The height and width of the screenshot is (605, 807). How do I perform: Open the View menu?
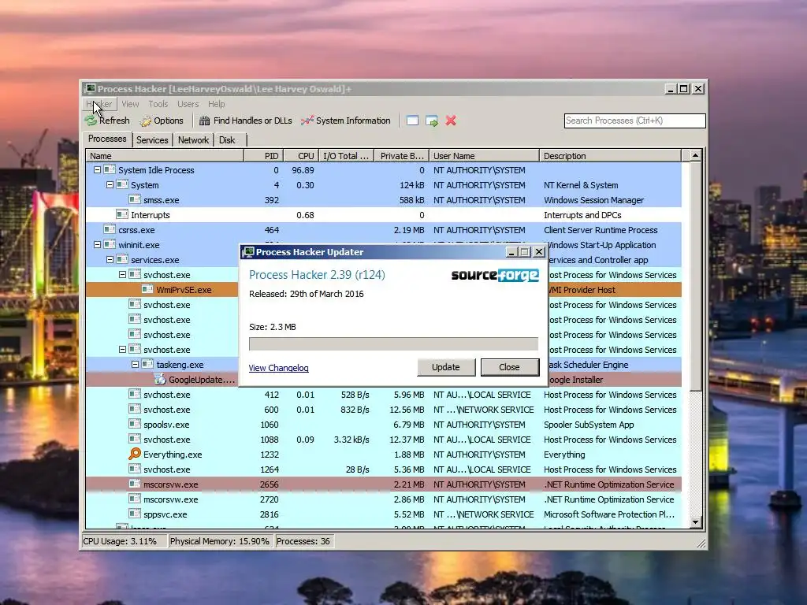(x=130, y=104)
